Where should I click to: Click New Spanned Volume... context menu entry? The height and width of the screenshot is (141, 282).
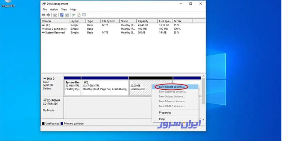click(175, 92)
